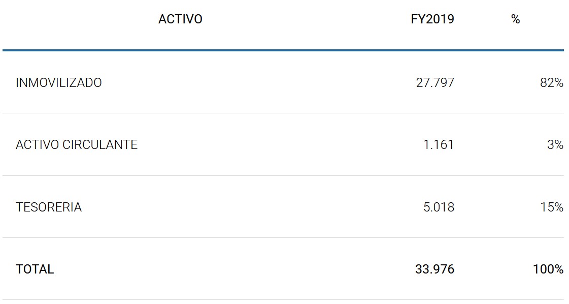Click the 5.018 value cell

tap(439, 207)
